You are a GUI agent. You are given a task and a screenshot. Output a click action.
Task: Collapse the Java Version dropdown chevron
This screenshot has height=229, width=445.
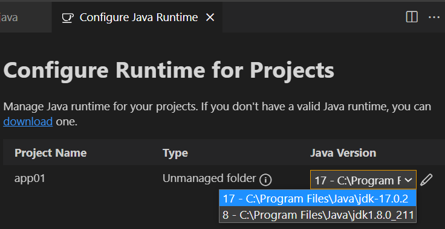coord(408,180)
